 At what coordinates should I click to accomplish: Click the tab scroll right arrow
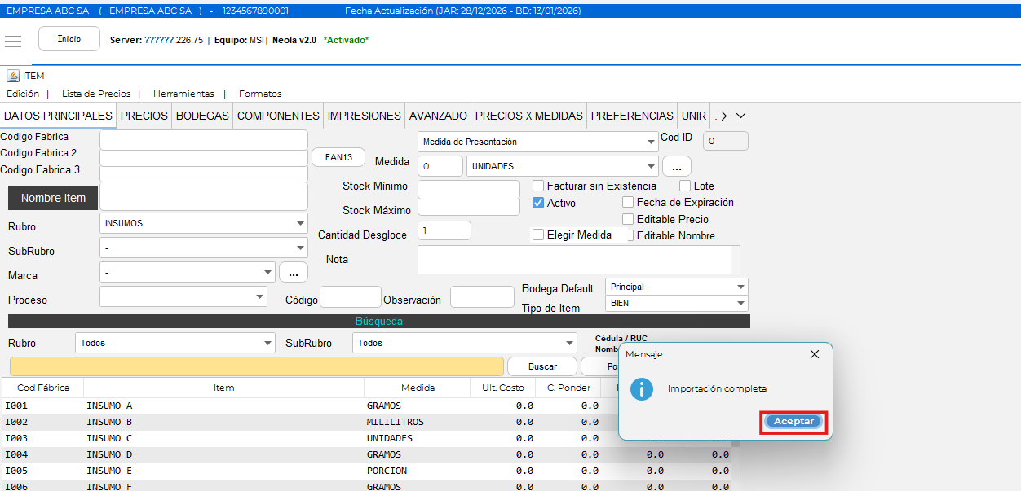723,116
